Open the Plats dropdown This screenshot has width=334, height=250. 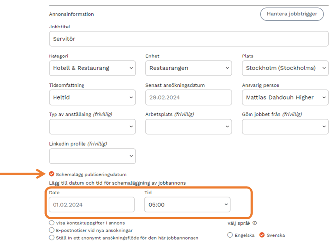pos(285,68)
